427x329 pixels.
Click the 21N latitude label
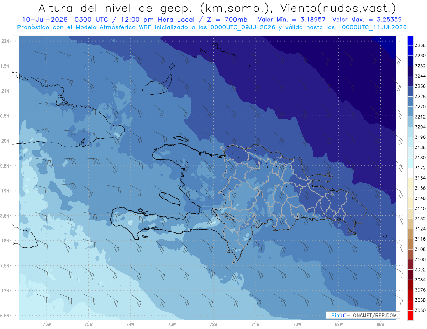pyautogui.click(x=6, y=91)
